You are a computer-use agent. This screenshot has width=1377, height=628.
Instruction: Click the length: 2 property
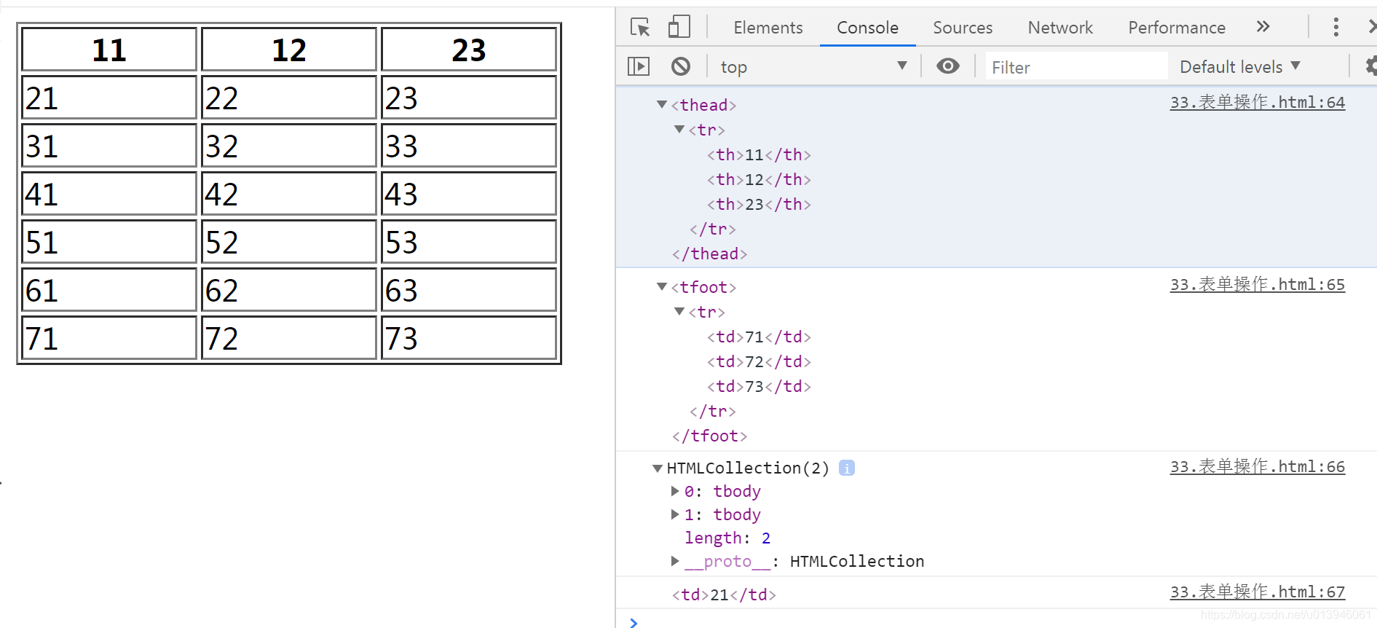pyautogui.click(x=727, y=538)
